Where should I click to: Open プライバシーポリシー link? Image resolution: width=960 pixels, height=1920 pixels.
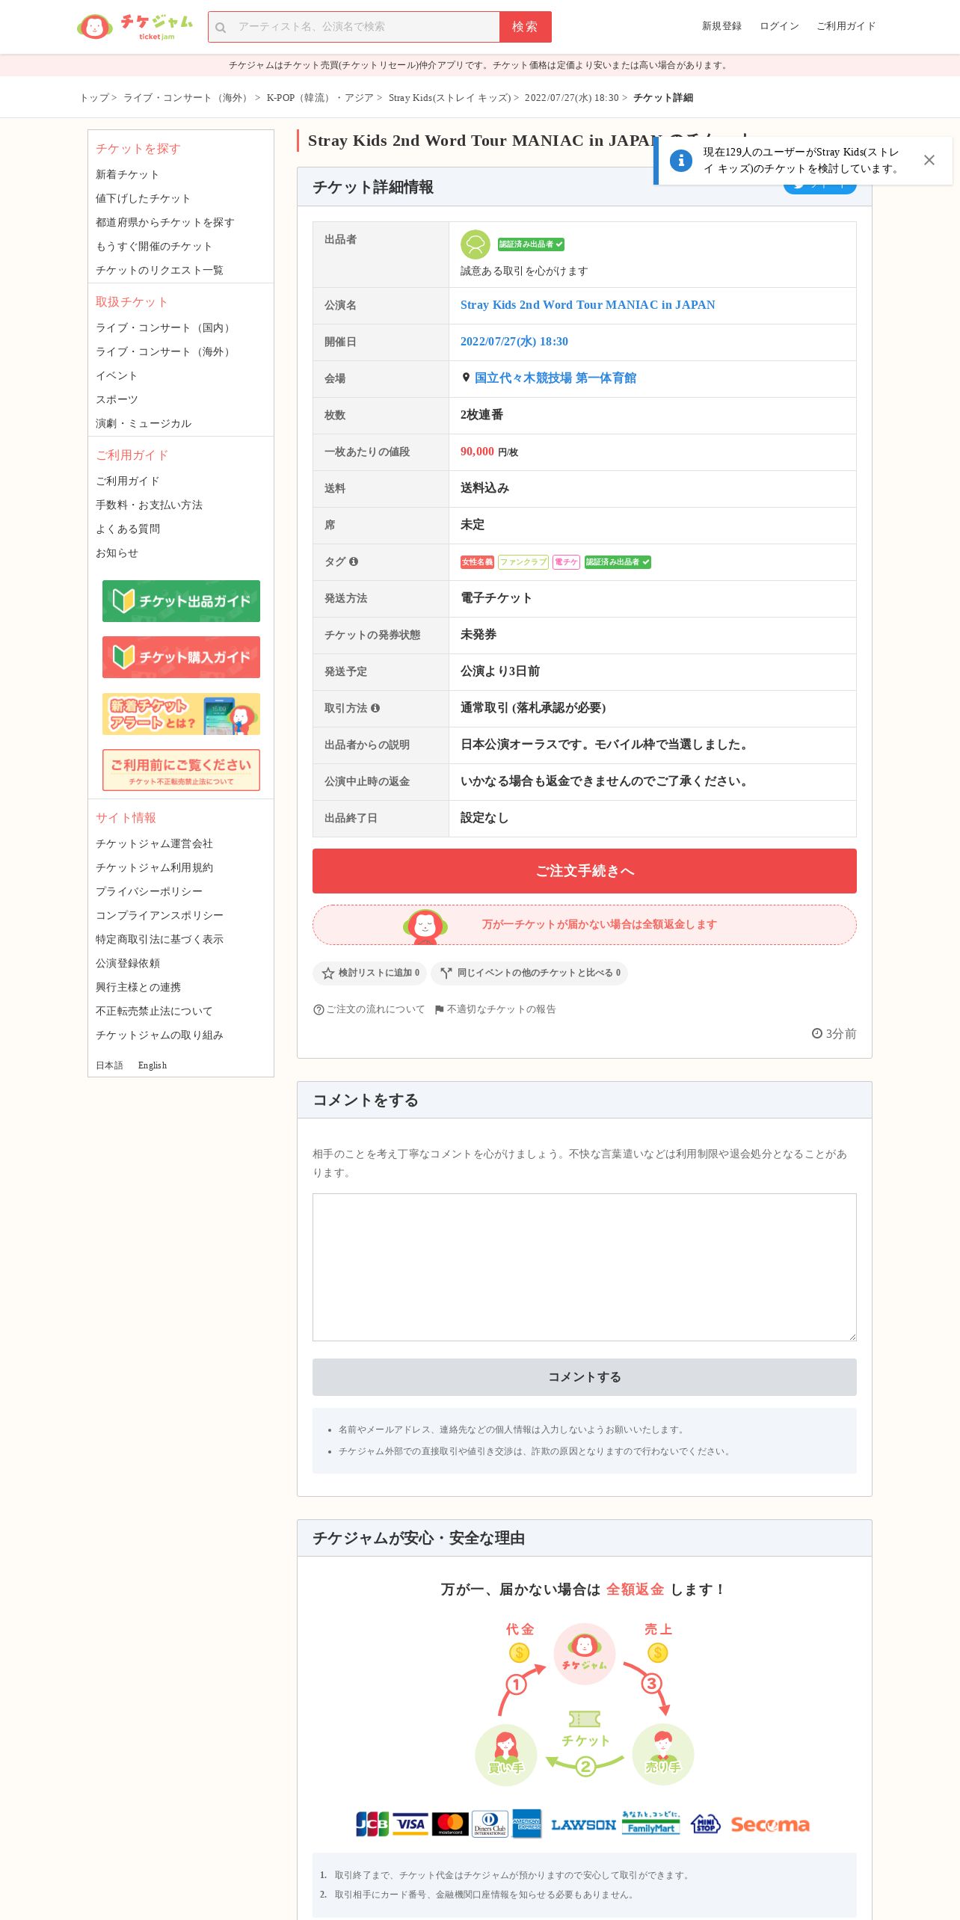(x=149, y=892)
